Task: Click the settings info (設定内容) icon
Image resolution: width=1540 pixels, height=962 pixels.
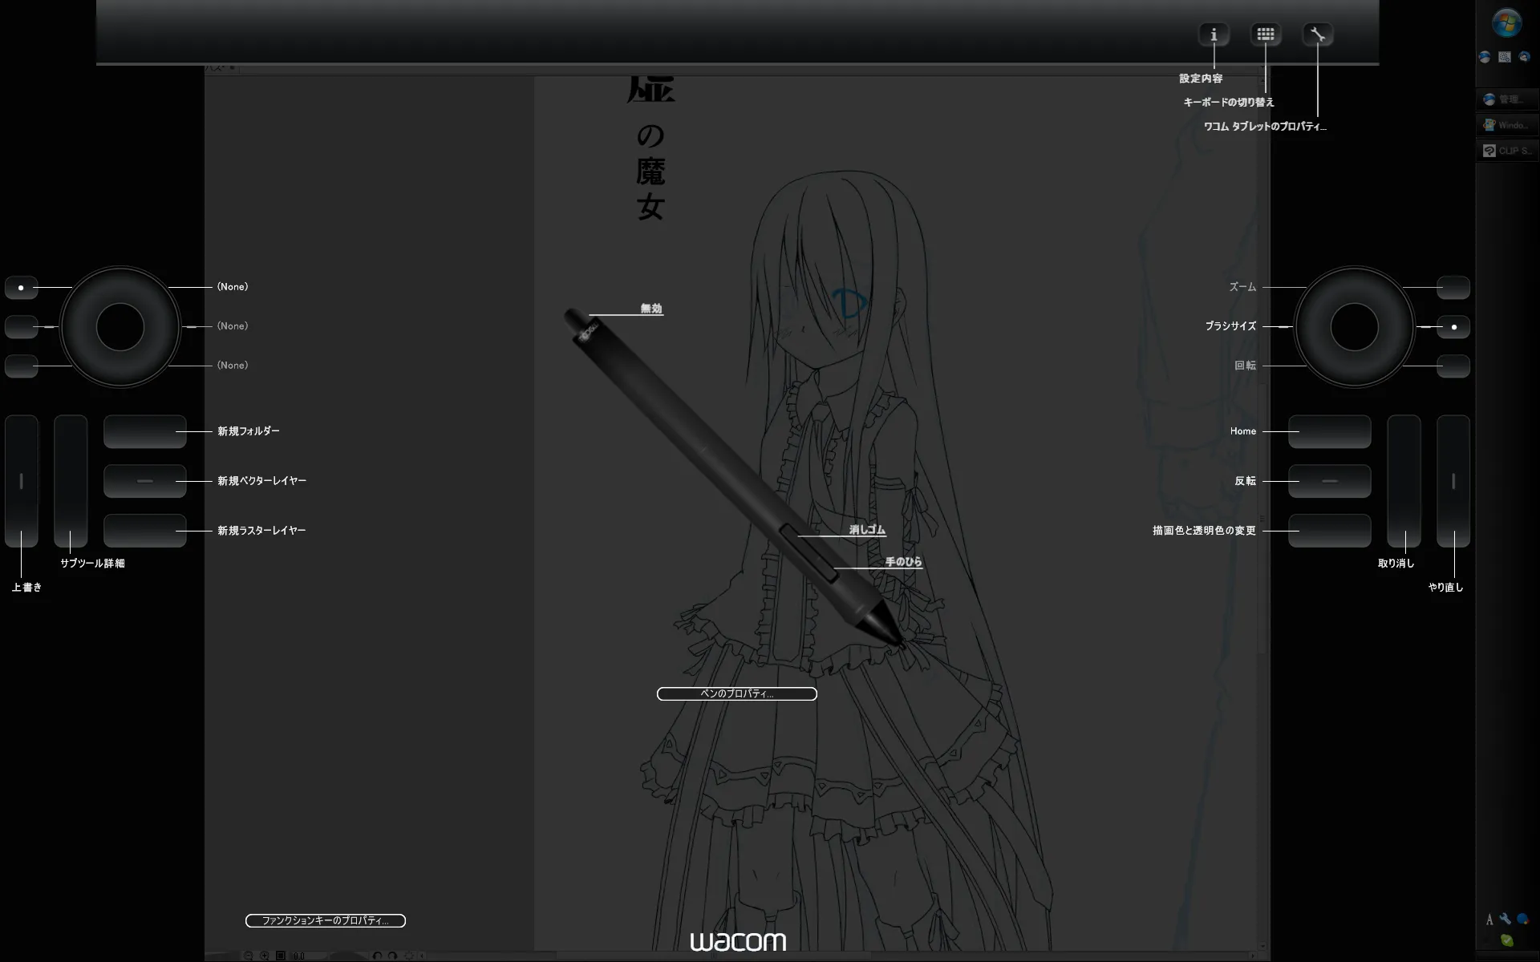Action: click(x=1214, y=34)
